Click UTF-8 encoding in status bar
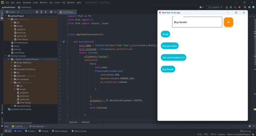This screenshot has width=256, height=136. coord(213,134)
